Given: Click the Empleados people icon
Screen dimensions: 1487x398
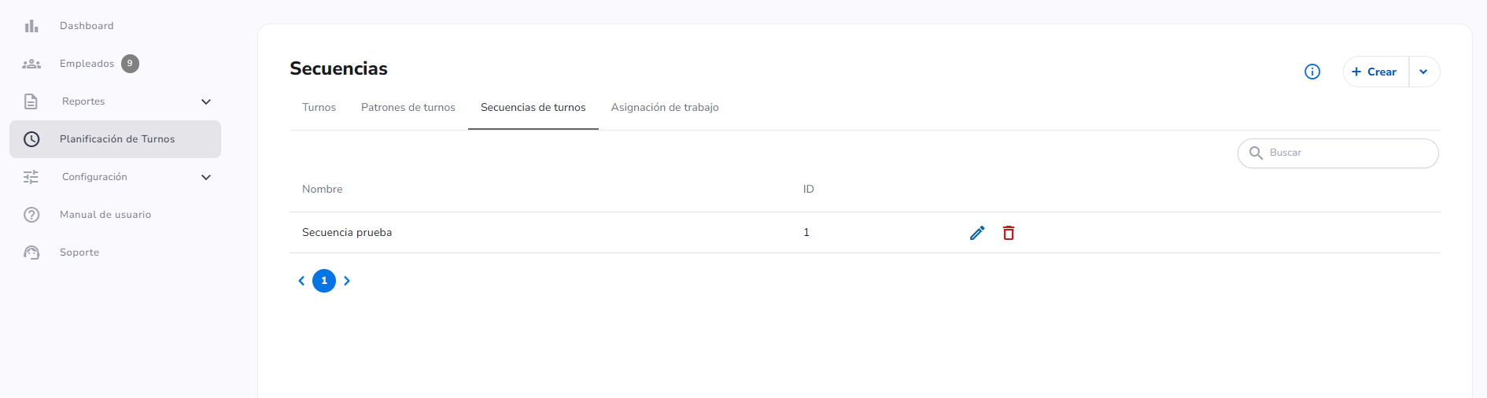Looking at the screenshot, I should pos(31,64).
